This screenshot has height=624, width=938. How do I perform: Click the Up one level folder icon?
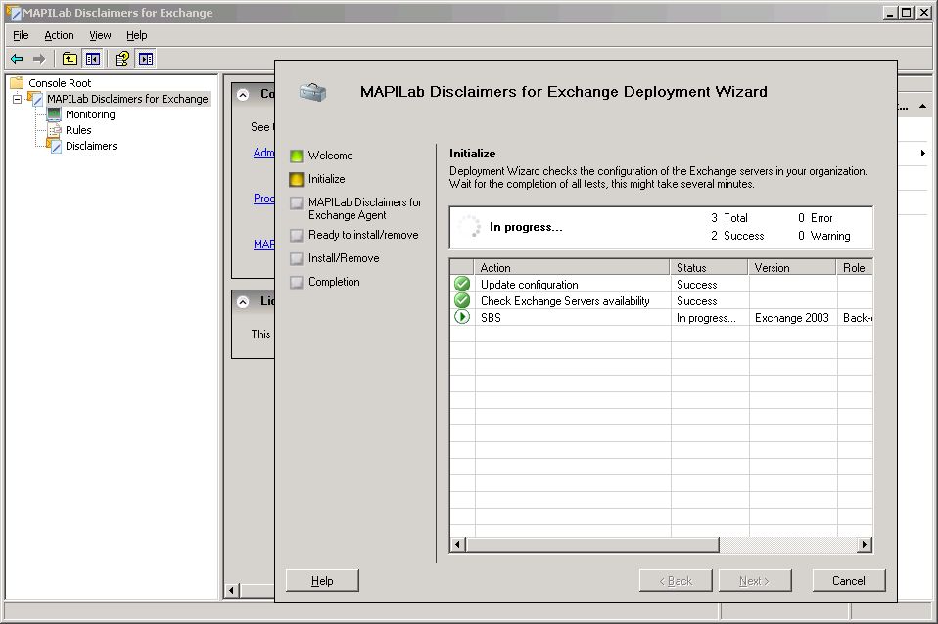pos(70,59)
